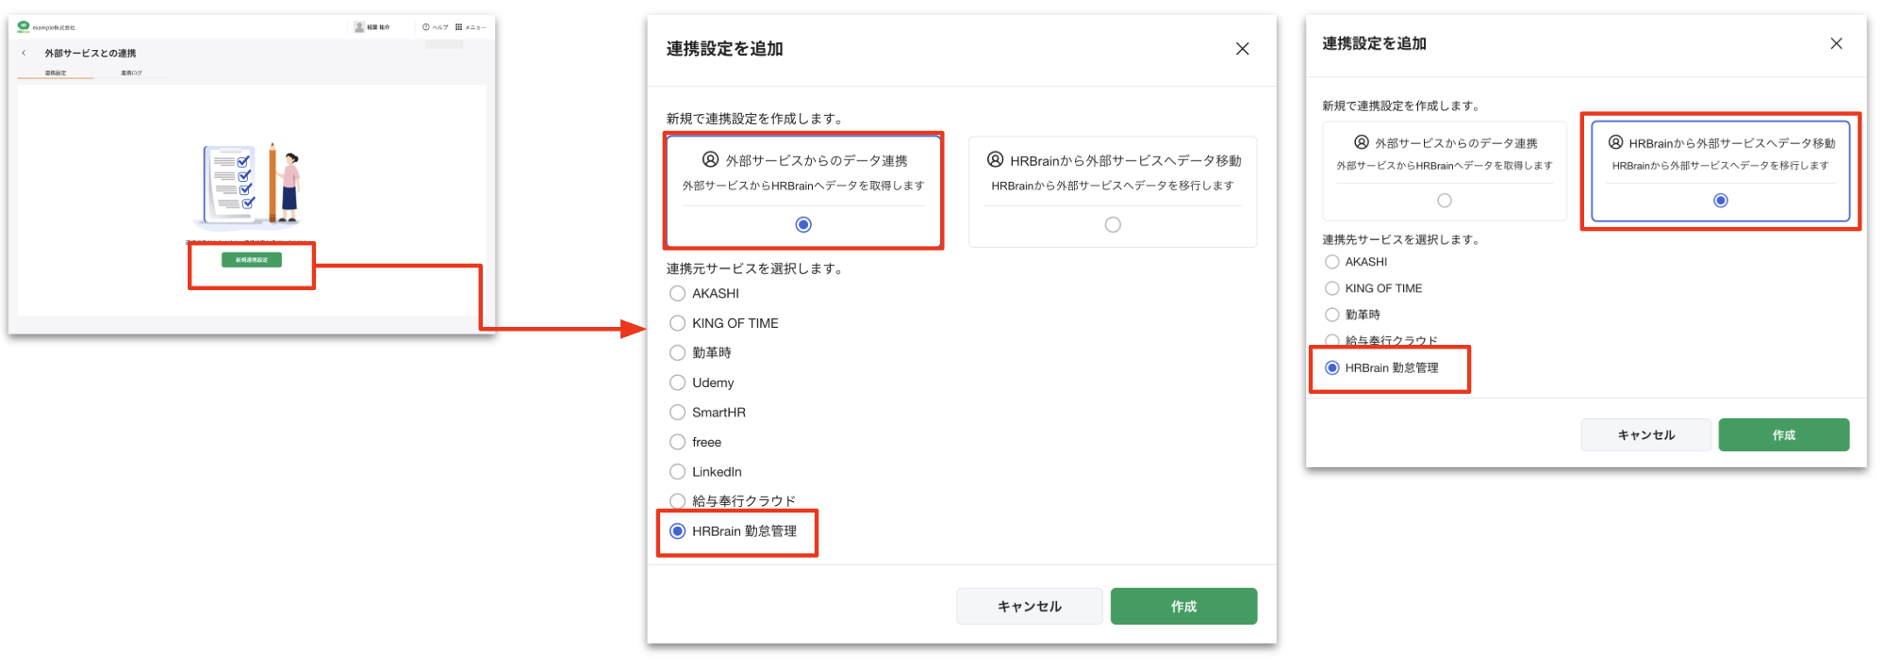Switch to the 連携ログ tab

tap(131, 73)
